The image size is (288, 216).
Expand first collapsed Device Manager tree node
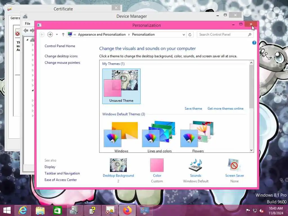pyautogui.click(x=33, y=45)
